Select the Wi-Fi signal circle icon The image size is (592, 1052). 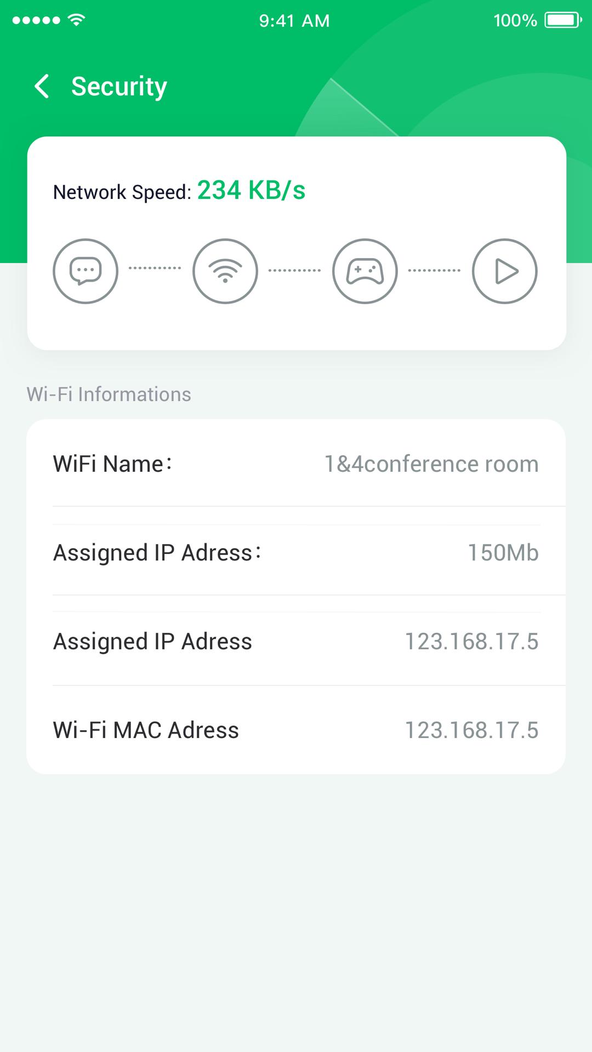click(x=225, y=271)
